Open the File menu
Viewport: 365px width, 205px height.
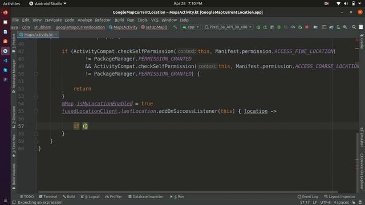(x=15, y=20)
